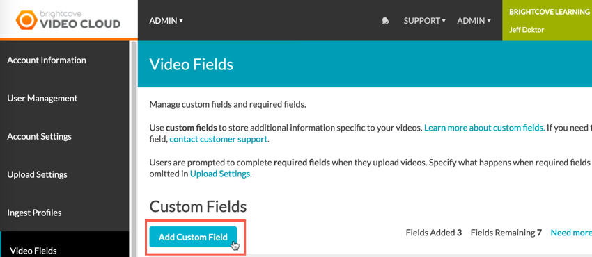Click the Fields Added 3 counter
The image size is (592, 257).
(434, 233)
